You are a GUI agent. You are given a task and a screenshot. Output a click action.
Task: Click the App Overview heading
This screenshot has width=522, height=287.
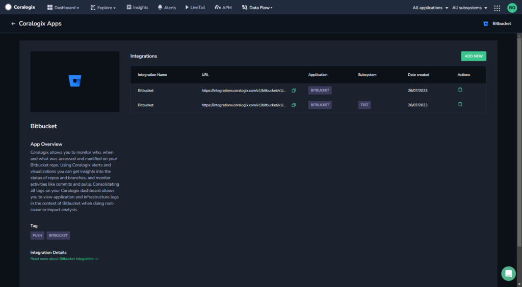coord(46,144)
